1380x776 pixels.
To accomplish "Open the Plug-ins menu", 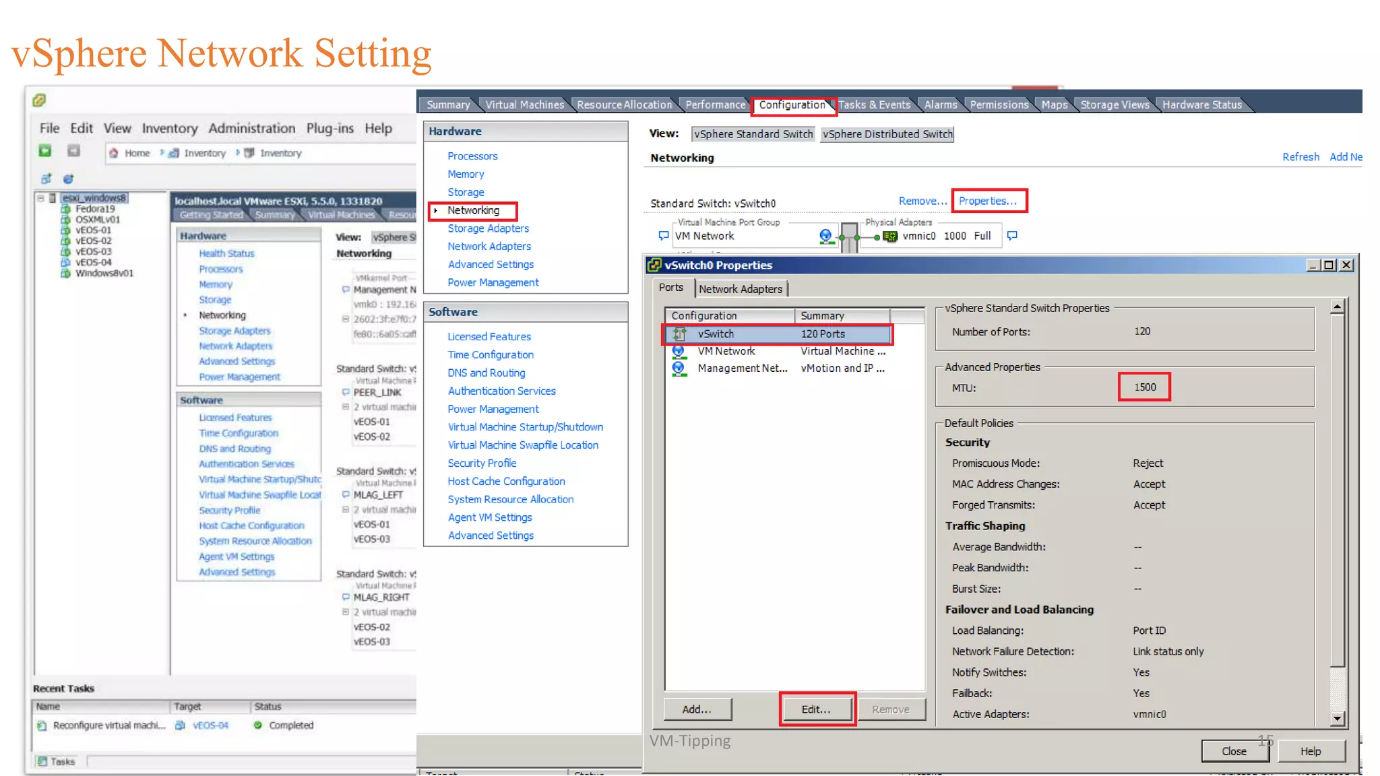I will click(x=330, y=128).
